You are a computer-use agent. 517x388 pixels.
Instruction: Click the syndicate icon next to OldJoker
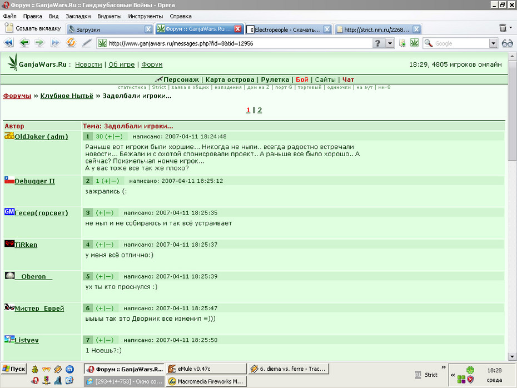tap(9, 135)
